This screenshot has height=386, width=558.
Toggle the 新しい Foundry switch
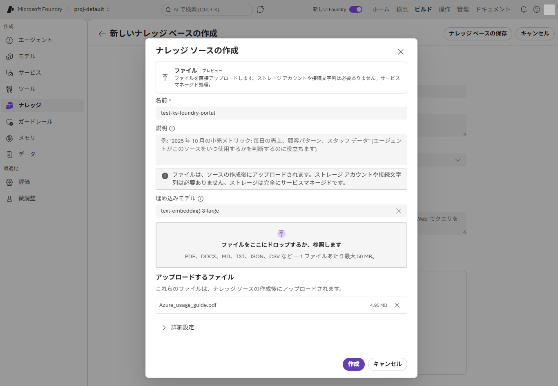(356, 9)
